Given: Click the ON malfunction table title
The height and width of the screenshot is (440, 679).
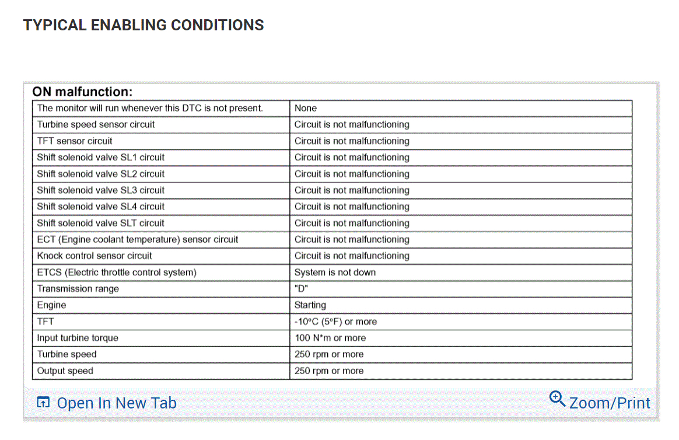Looking at the screenshot, I should coord(82,92).
